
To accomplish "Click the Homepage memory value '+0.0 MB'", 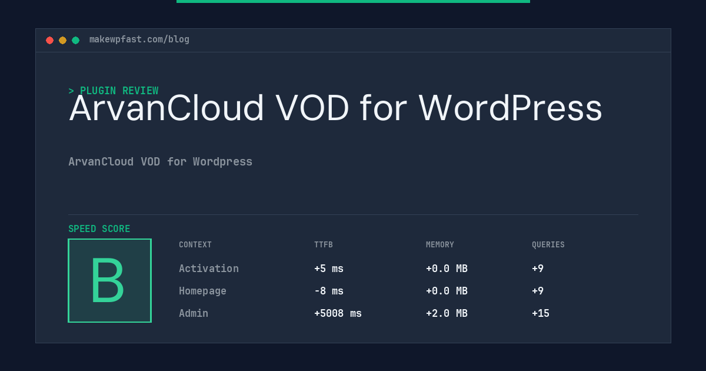I will 447,291.
